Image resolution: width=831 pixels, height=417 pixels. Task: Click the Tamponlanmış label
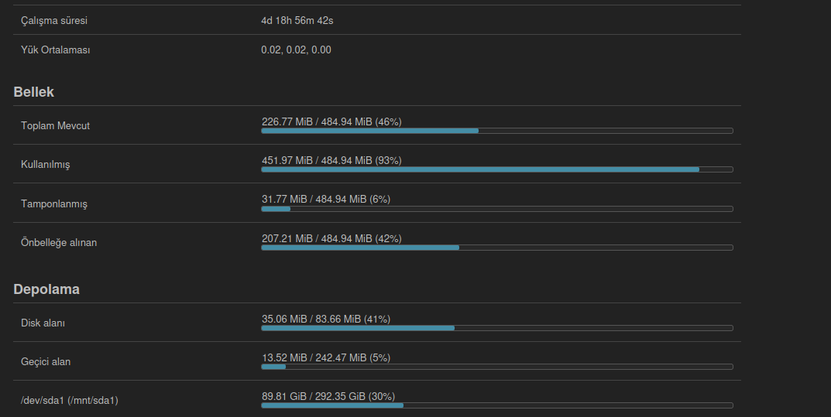coord(54,203)
